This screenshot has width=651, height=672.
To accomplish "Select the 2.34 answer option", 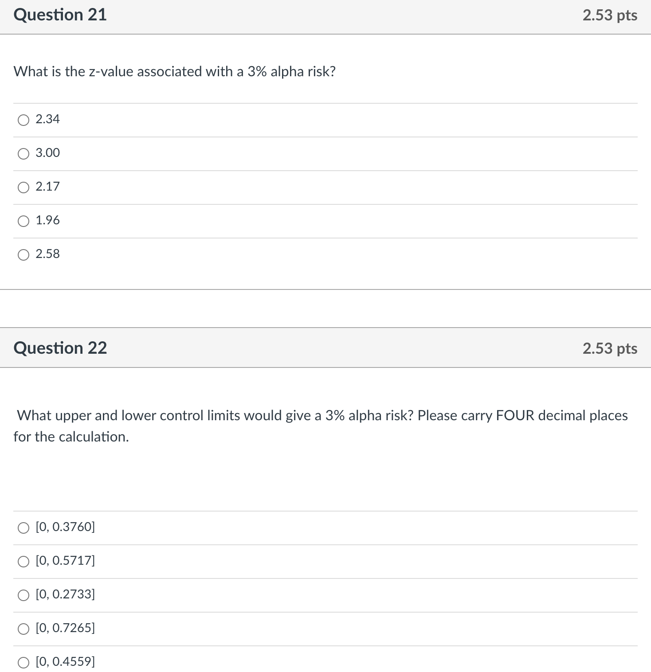I will tap(23, 120).
